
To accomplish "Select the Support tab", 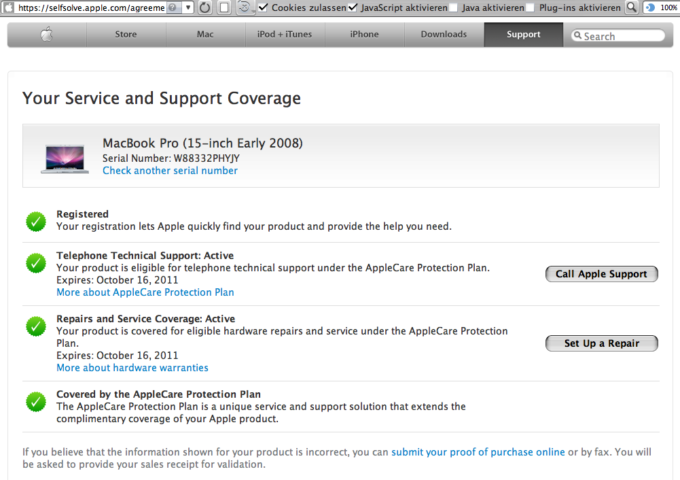I will coord(524,34).
